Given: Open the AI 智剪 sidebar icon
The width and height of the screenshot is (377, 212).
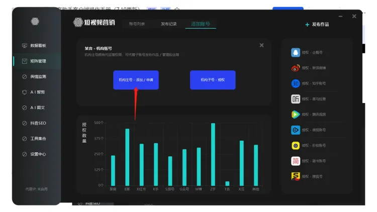Looking at the screenshot, I should click(x=25, y=92).
